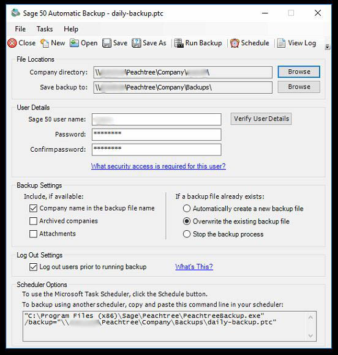338x355 pixels.
Task: Open the Tasks menu
Action: click(x=45, y=29)
